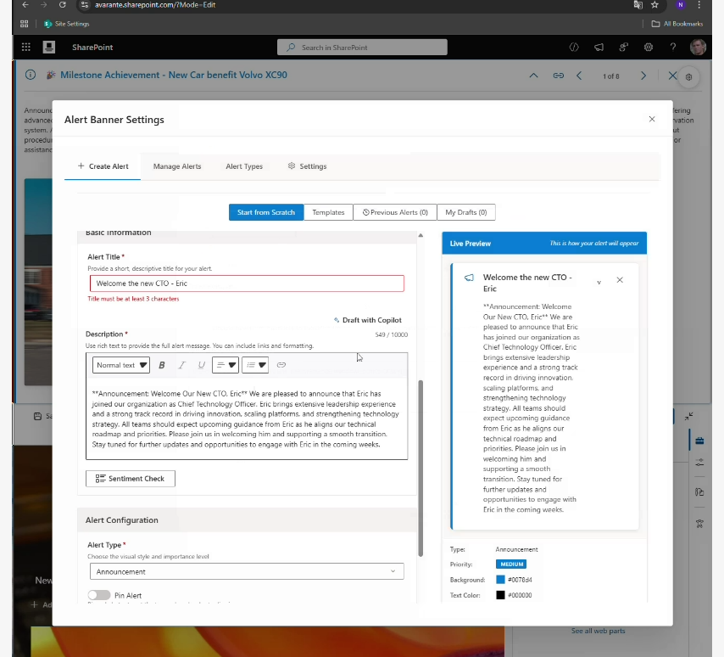Viewport: 724px width, 657px height.
Task: Click Draft with Copilot
Action: point(368,320)
